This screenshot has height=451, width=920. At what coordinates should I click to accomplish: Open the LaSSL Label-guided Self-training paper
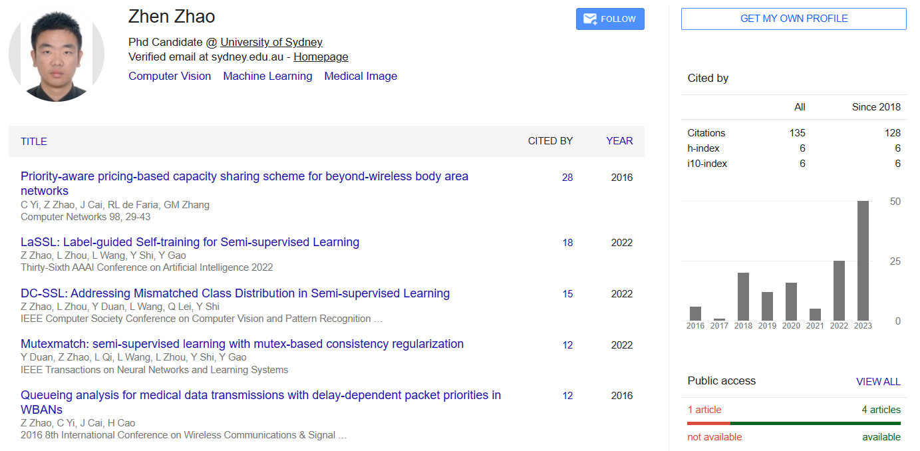coord(190,242)
